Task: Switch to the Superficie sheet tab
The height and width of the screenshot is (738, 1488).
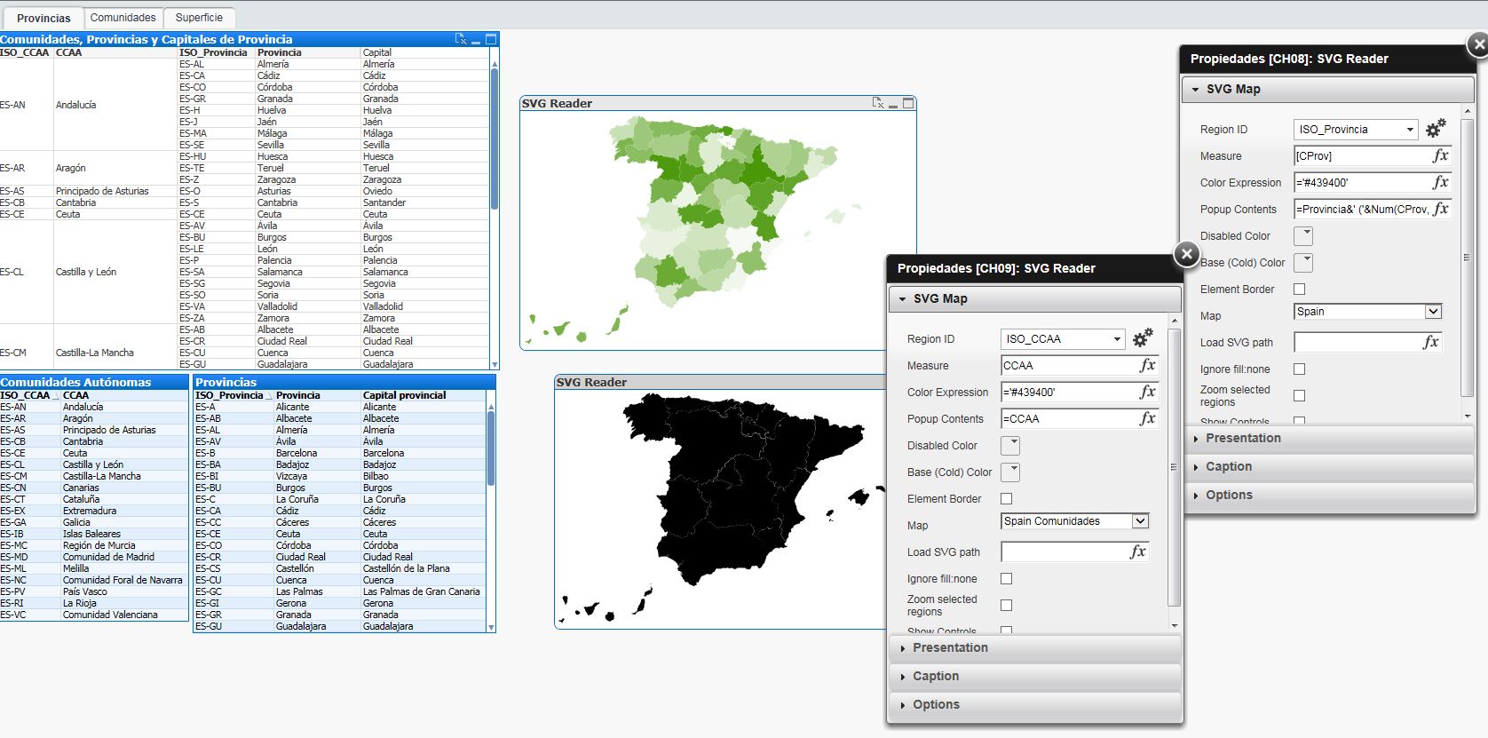Action: [x=199, y=18]
